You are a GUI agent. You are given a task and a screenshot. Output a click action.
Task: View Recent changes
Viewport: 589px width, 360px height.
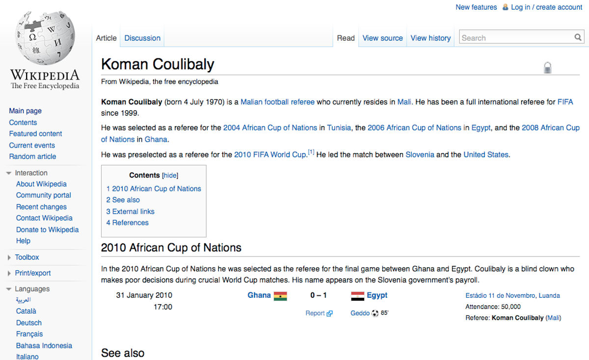point(41,207)
